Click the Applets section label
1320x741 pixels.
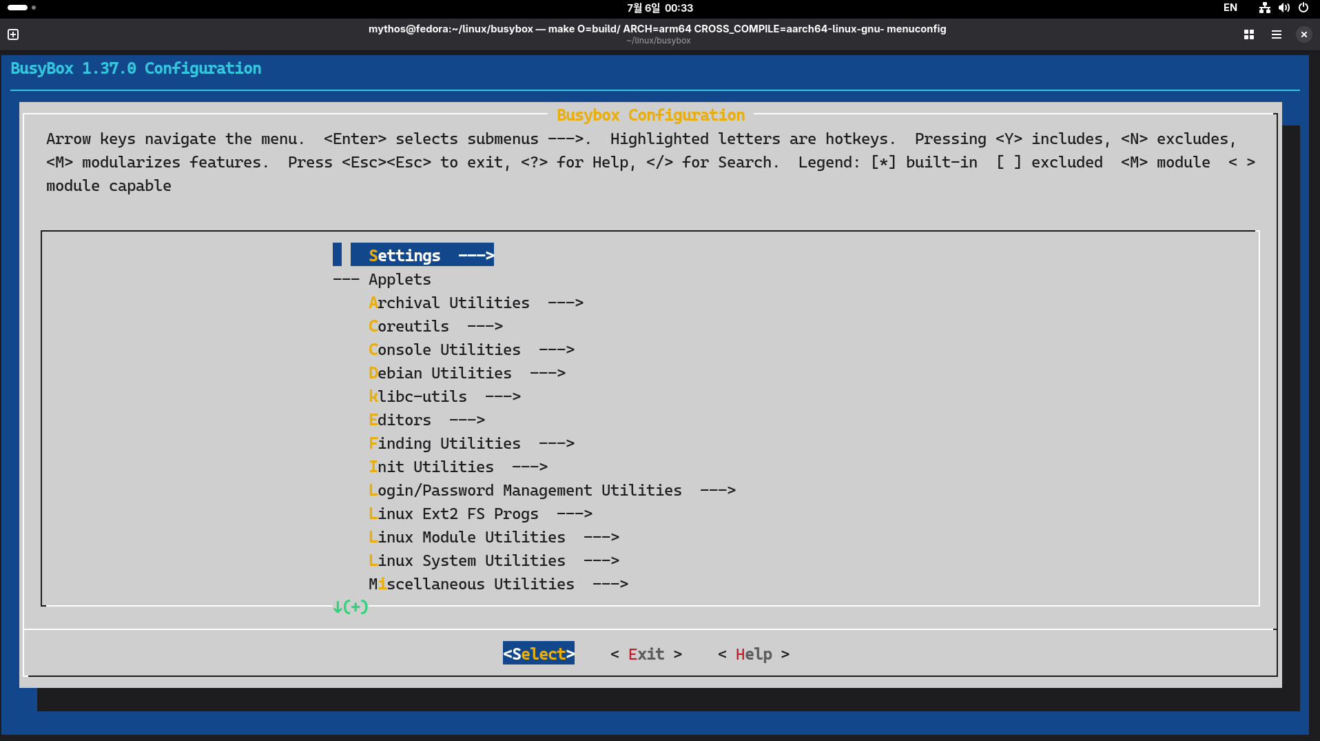point(400,279)
